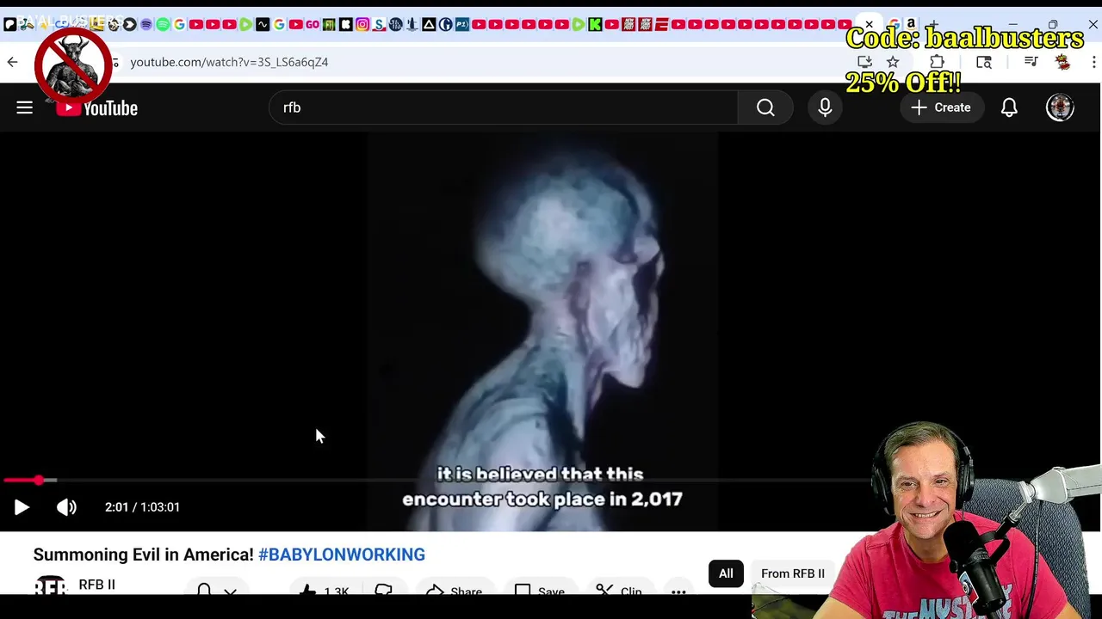Switch to the red striped 'E' tab
Viewport: 1102px width, 619px height.
pyautogui.click(x=661, y=25)
